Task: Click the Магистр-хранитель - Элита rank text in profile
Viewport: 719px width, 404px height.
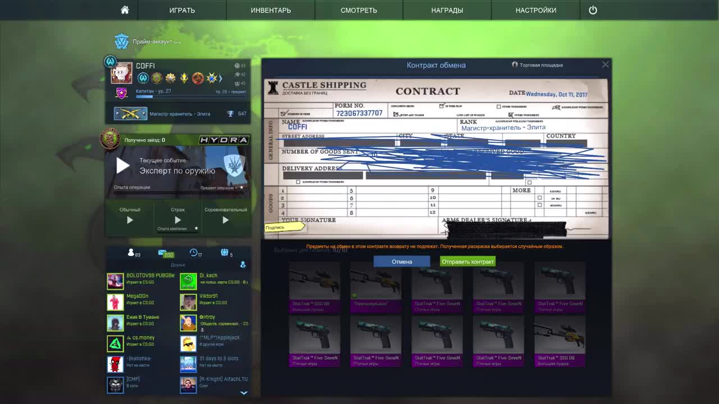Action: point(180,114)
